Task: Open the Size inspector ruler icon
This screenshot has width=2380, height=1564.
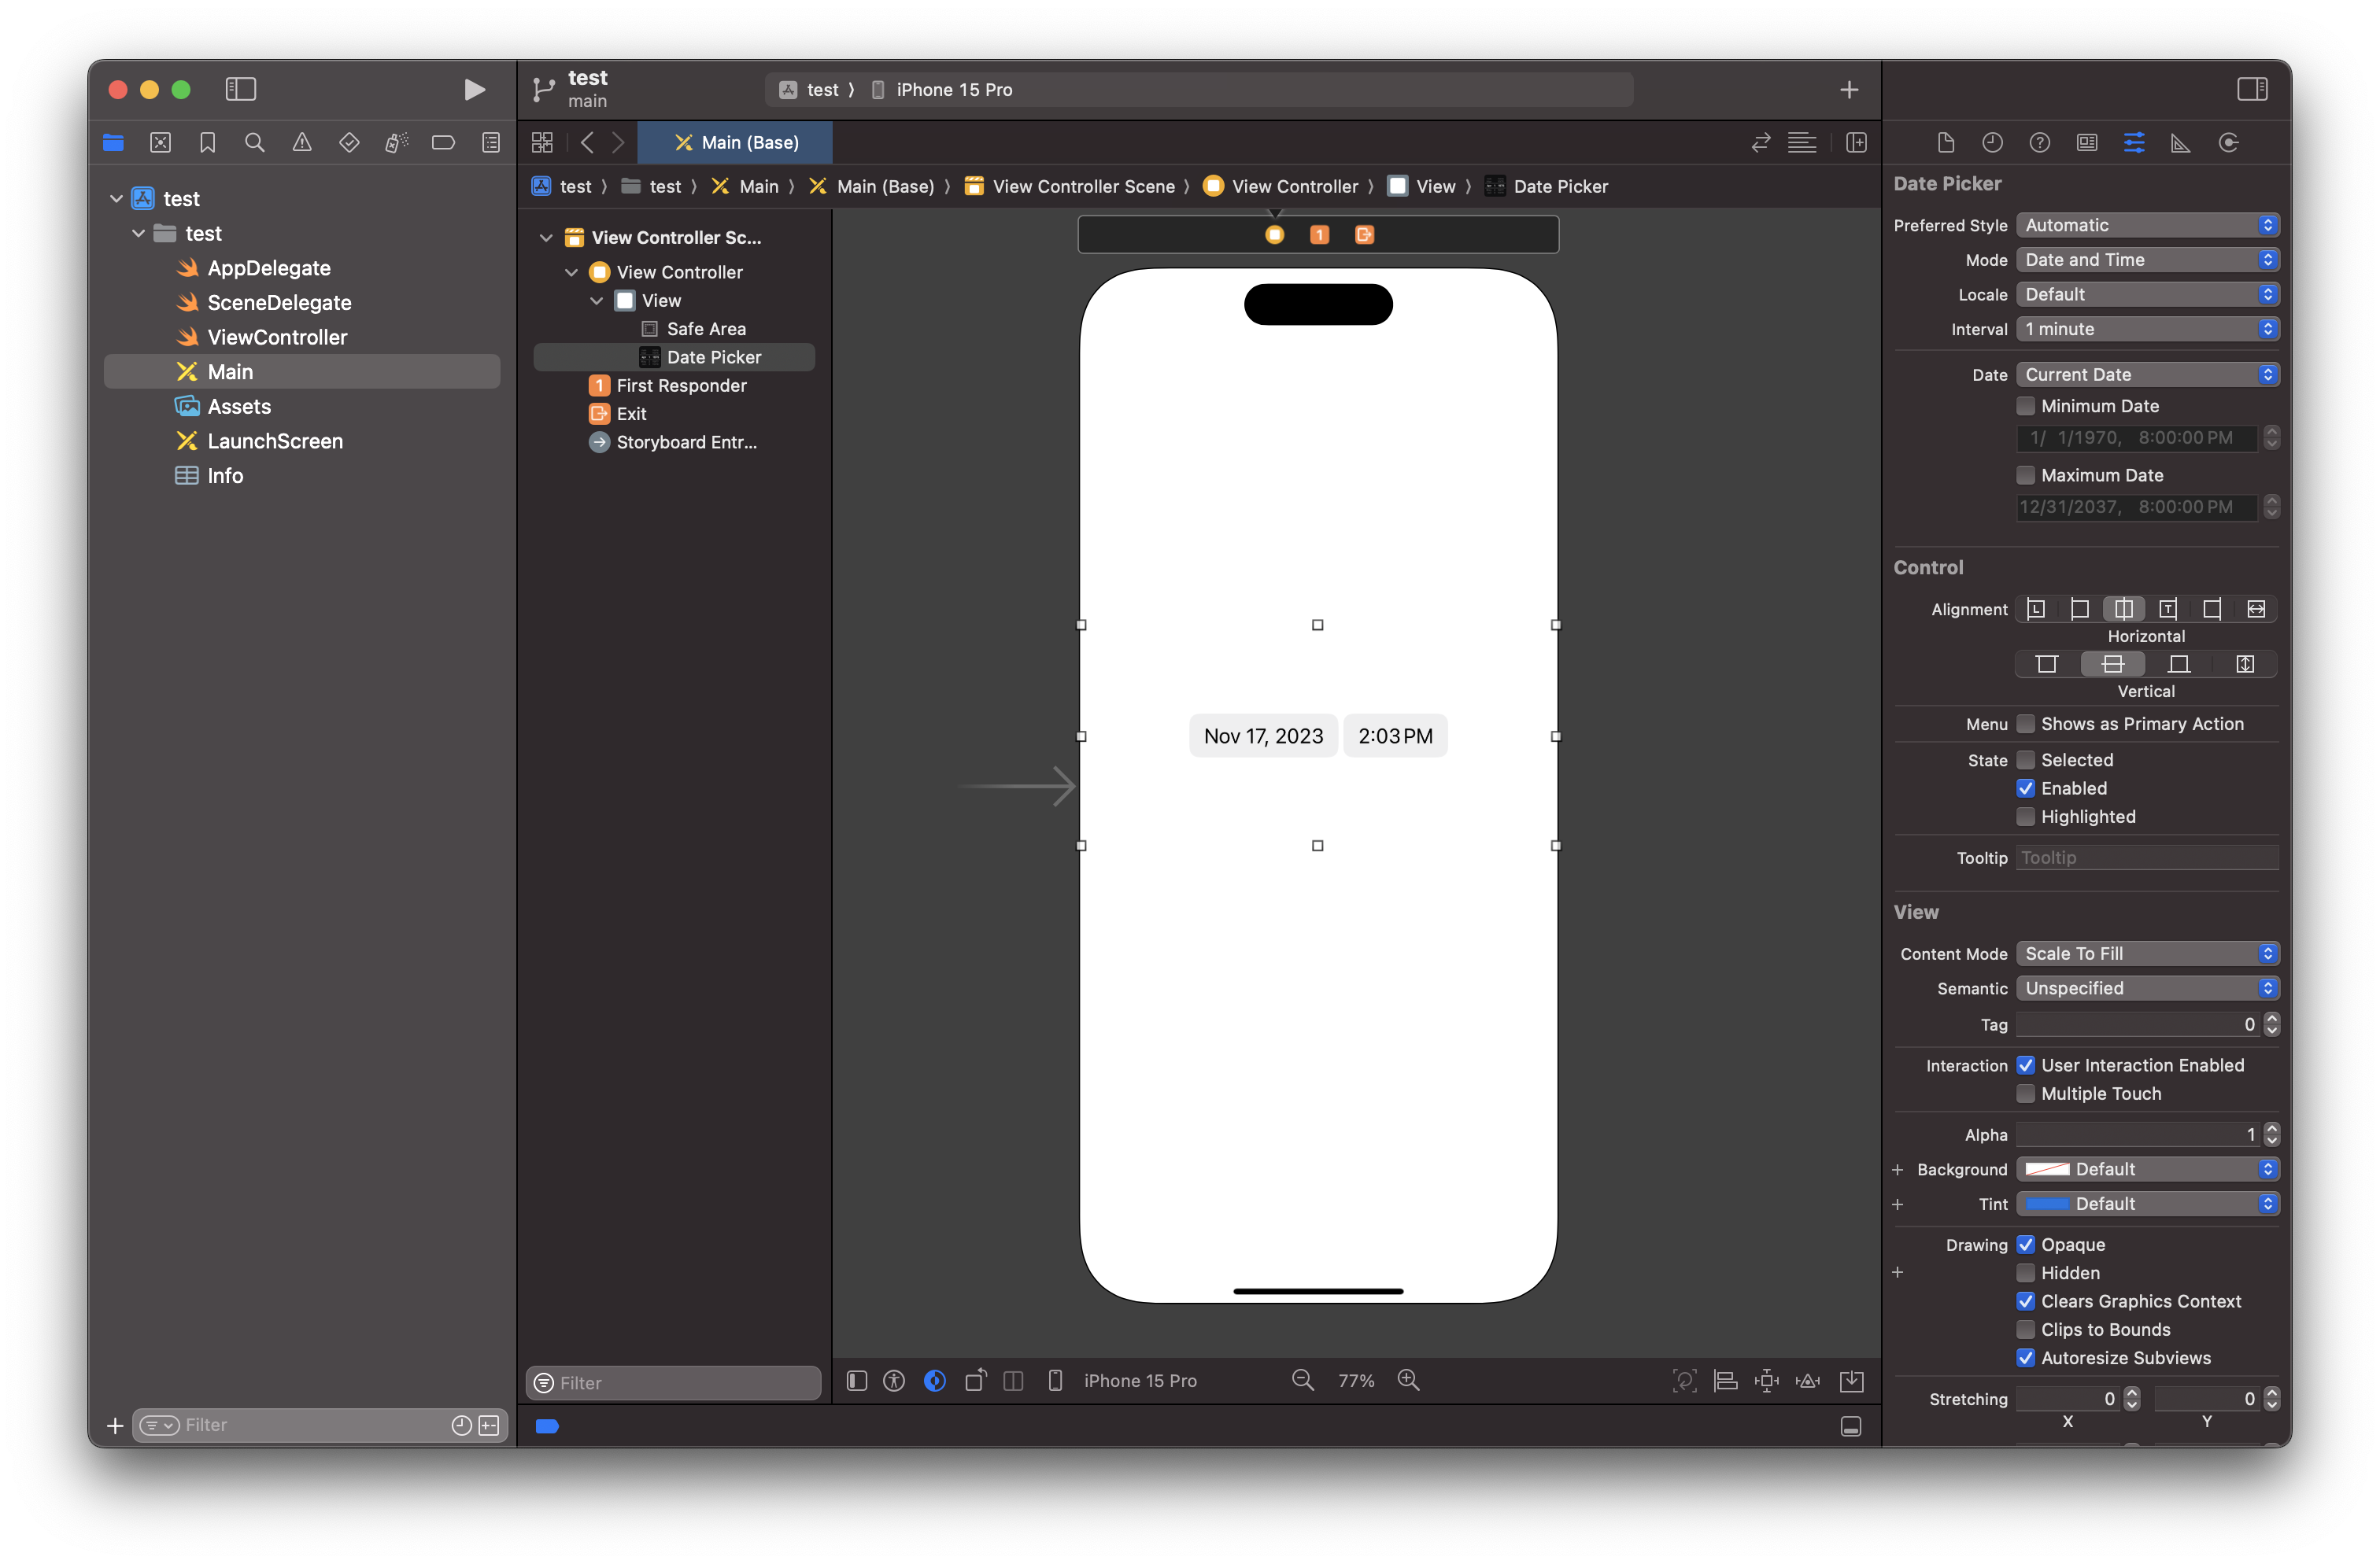Action: pos(2181,143)
